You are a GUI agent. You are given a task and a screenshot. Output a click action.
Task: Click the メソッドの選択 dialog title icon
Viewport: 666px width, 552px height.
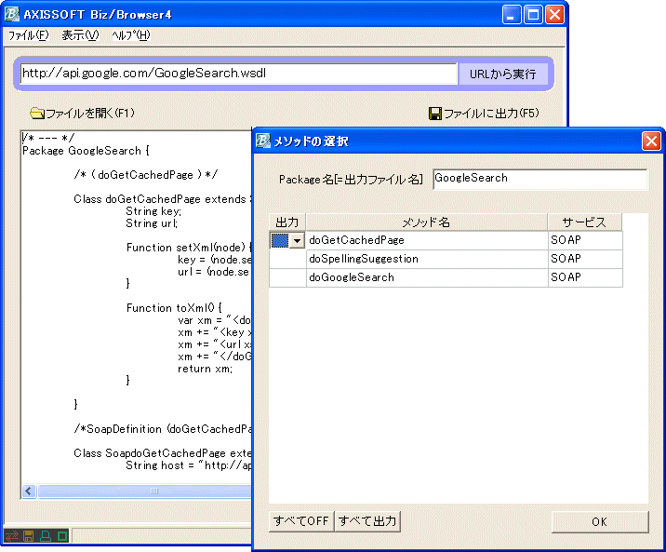264,141
